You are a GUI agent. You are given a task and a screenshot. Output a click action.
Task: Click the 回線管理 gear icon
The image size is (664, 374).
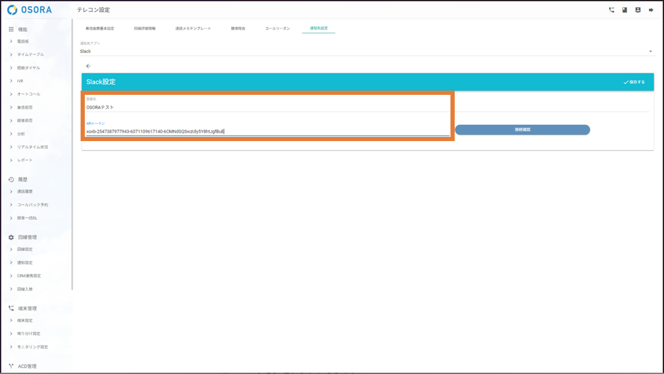[11, 237]
